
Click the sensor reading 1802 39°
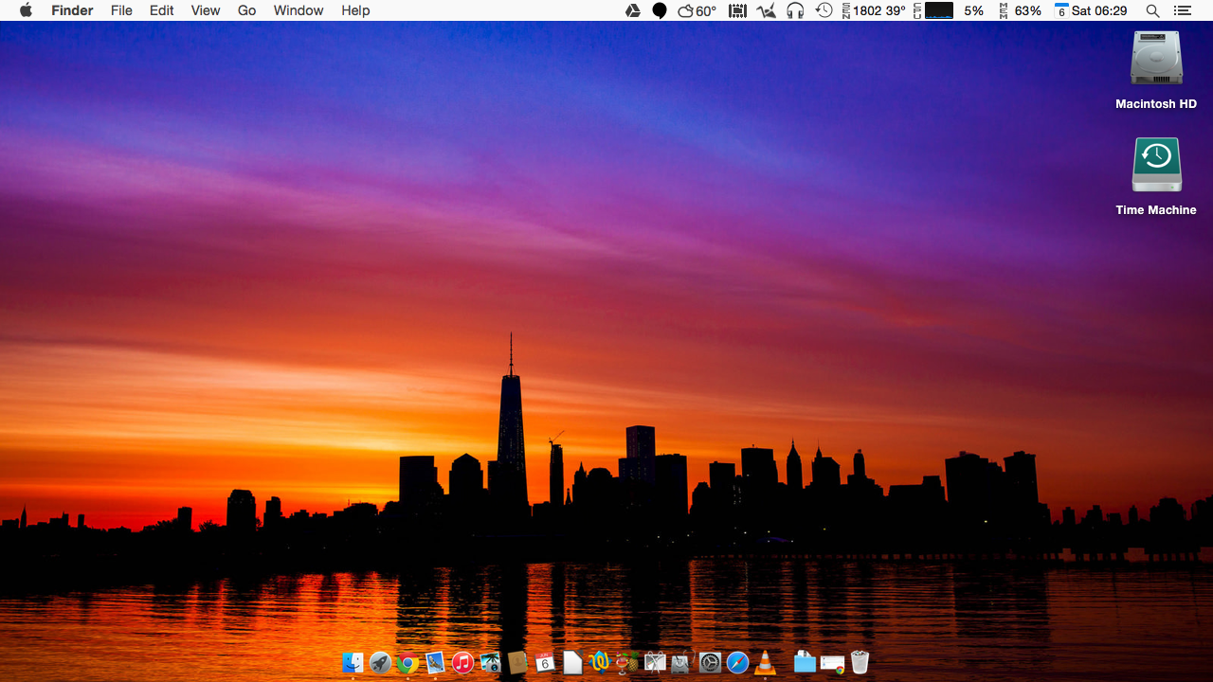(x=874, y=10)
